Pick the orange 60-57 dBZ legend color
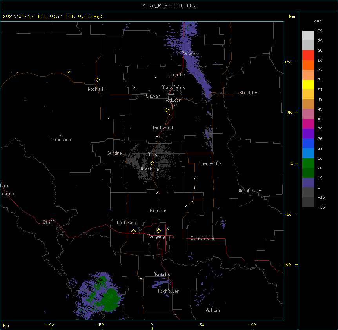This screenshot has height=330, width=338. (308, 65)
